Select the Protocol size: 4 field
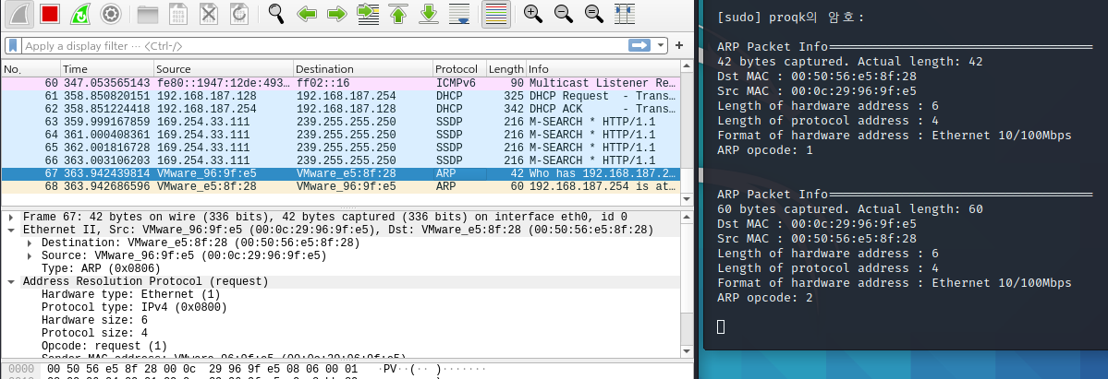1108x379 pixels. [94, 333]
